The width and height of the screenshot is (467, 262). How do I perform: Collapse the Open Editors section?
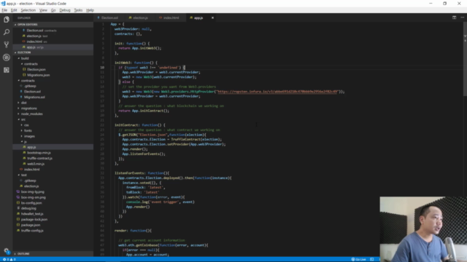(53, 25)
